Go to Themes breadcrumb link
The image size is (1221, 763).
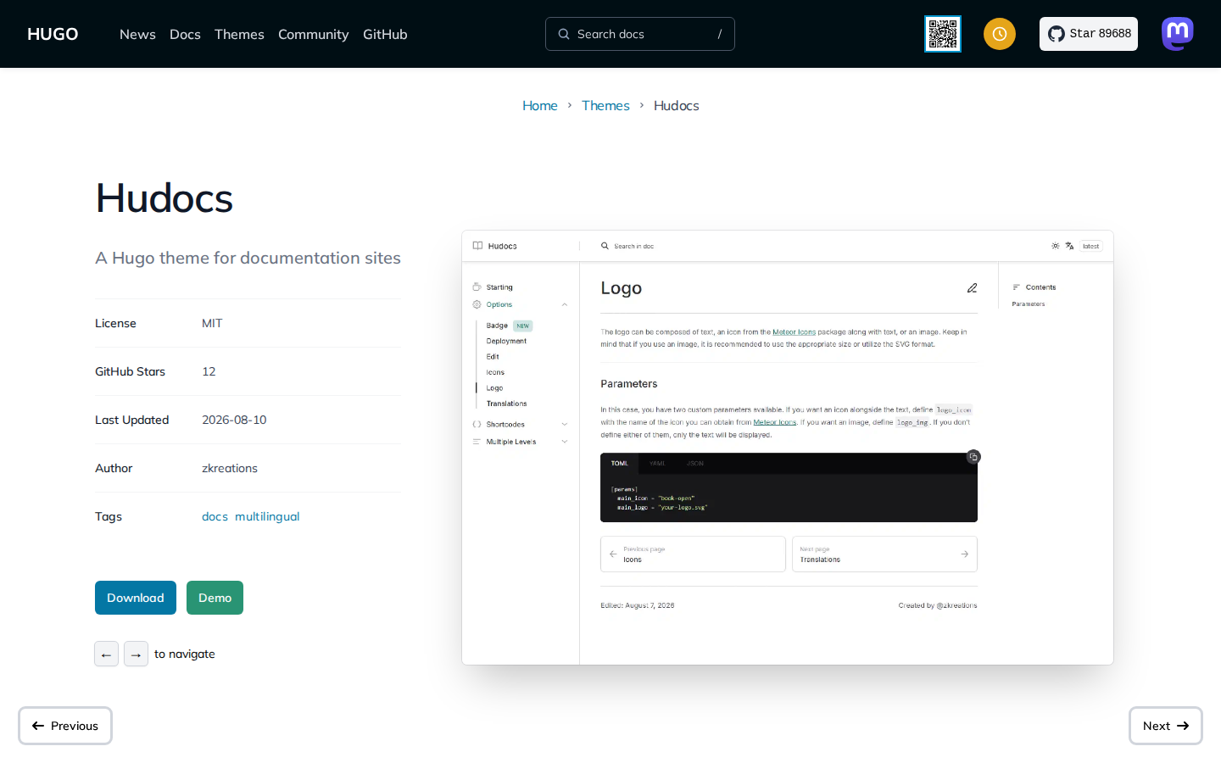(605, 105)
